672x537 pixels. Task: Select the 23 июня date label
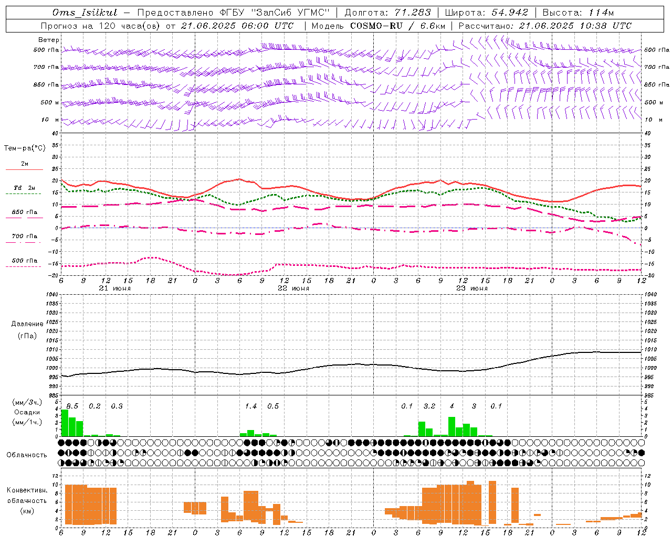(x=472, y=288)
